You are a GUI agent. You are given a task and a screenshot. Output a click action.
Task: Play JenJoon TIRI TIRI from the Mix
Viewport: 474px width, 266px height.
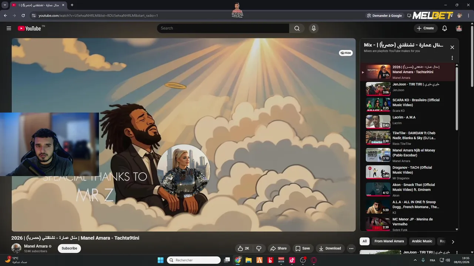(407, 89)
